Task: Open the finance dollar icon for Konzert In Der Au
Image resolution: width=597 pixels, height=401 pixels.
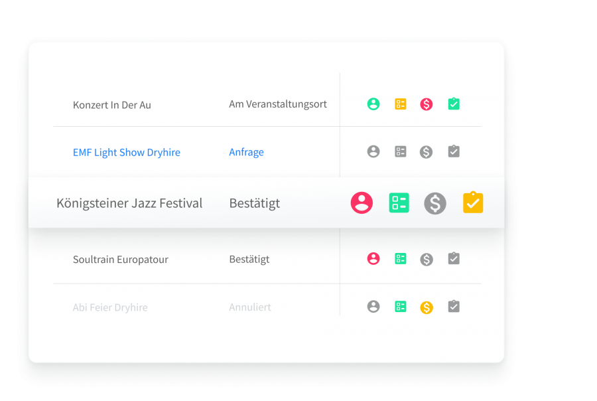Action: point(427,104)
